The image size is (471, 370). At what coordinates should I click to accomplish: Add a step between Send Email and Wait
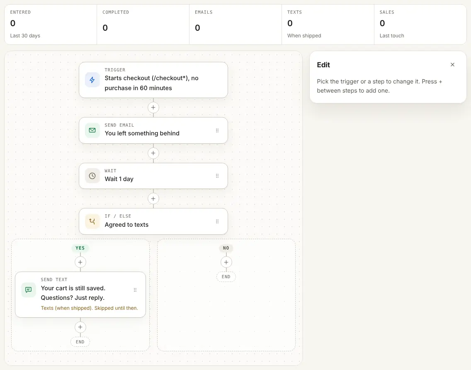pos(153,153)
